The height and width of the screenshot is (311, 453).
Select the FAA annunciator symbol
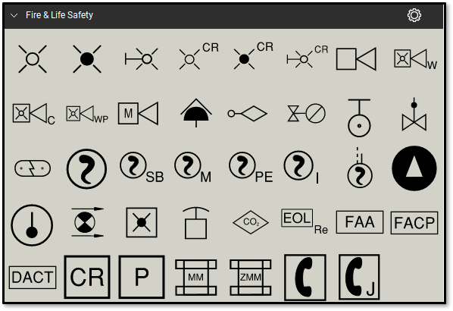click(360, 222)
